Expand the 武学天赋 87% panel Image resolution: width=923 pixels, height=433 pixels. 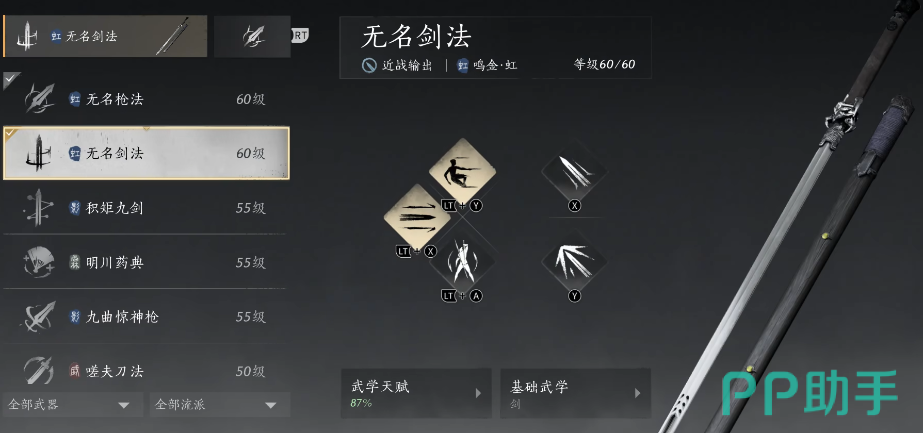tap(416, 393)
